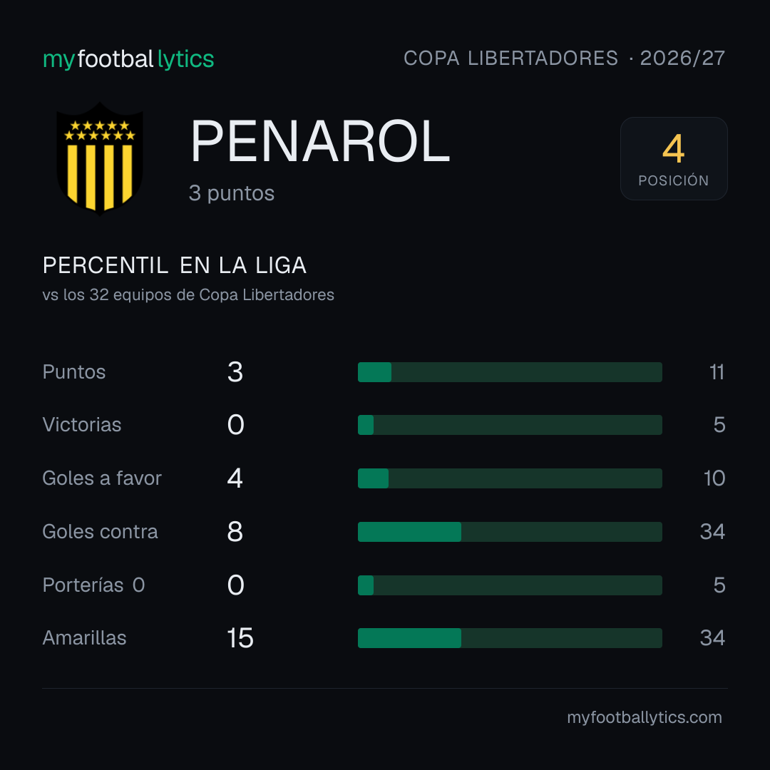The height and width of the screenshot is (770, 770).
Task: Click the vs los 32 equipos subtitle
Action: point(188,294)
